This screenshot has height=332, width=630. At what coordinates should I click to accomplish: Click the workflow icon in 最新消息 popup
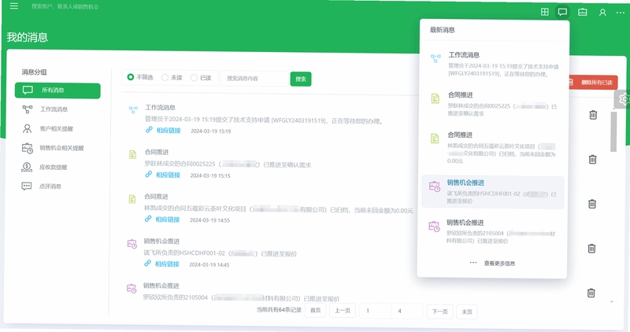tap(435, 59)
